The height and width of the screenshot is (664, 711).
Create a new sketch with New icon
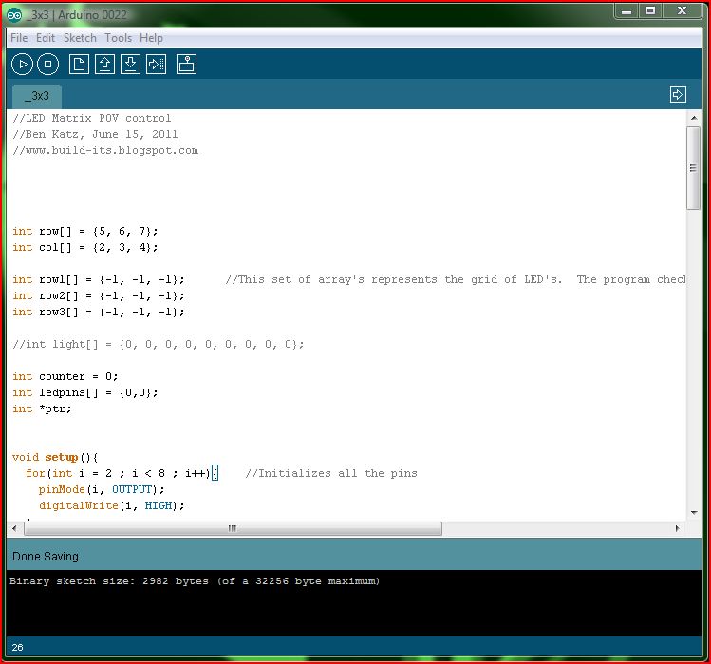79,64
